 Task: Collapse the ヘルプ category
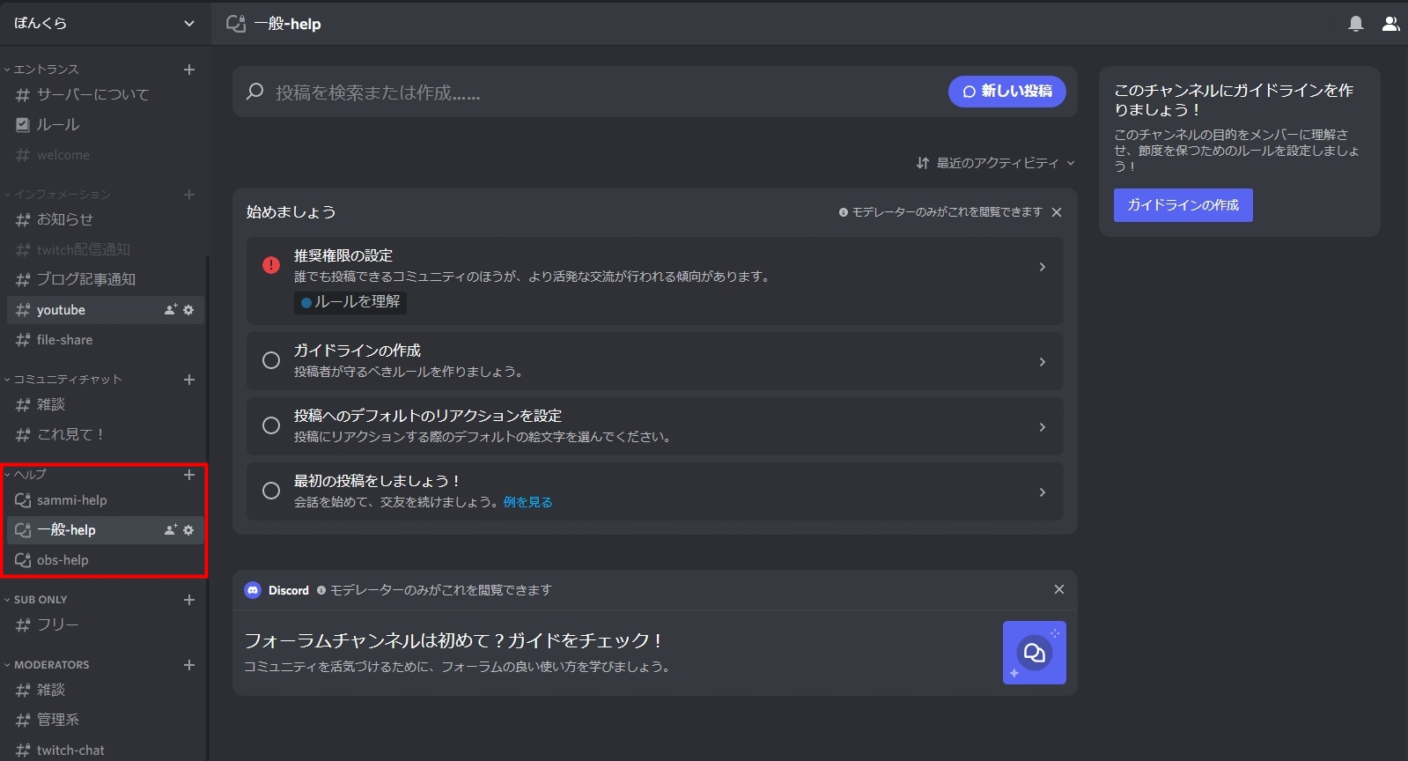pos(25,475)
